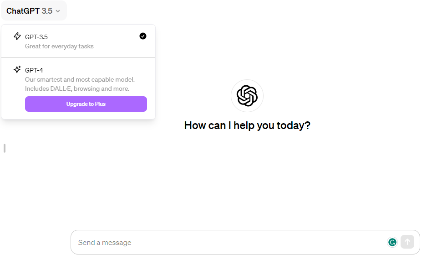
Task: Click the lightning bolt icon beside GPT-3.5
Action: 17,36
